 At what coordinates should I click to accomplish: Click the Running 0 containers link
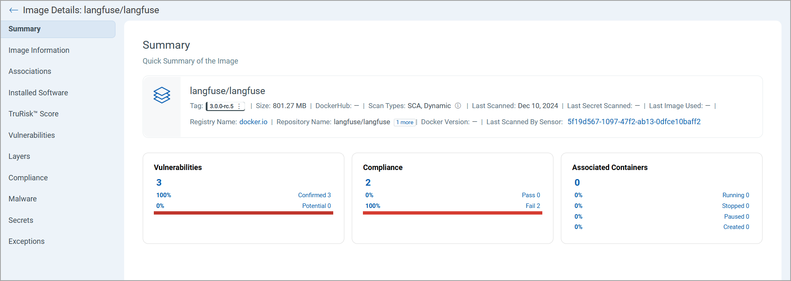coord(735,195)
